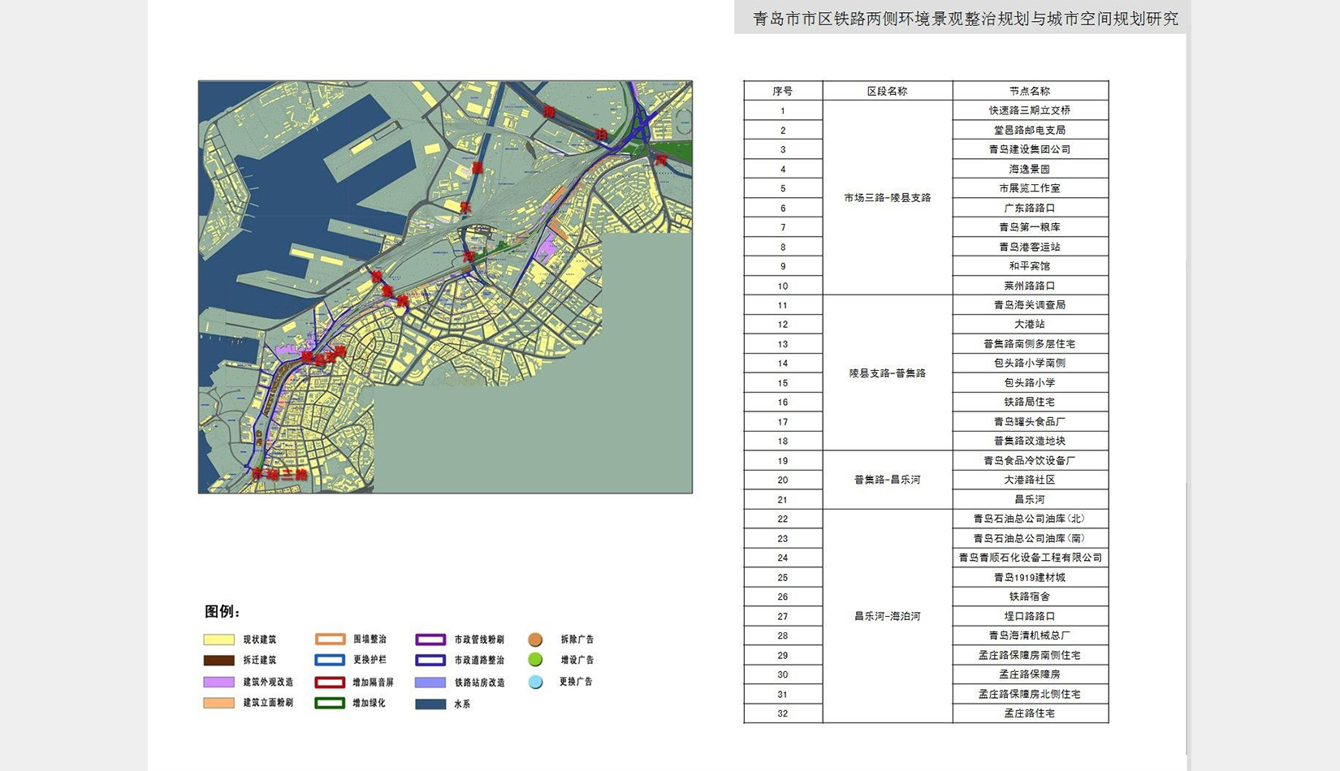Select the violet 建筑外观改造 swatch
Image resolution: width=1340 pixels, height=771 pixels.
point(218,682)
